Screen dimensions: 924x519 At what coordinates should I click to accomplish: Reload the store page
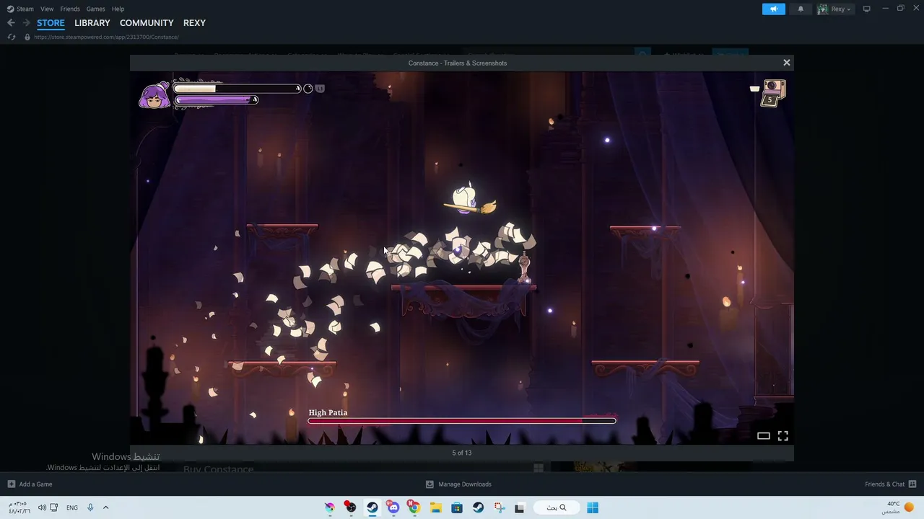(11, 37)
